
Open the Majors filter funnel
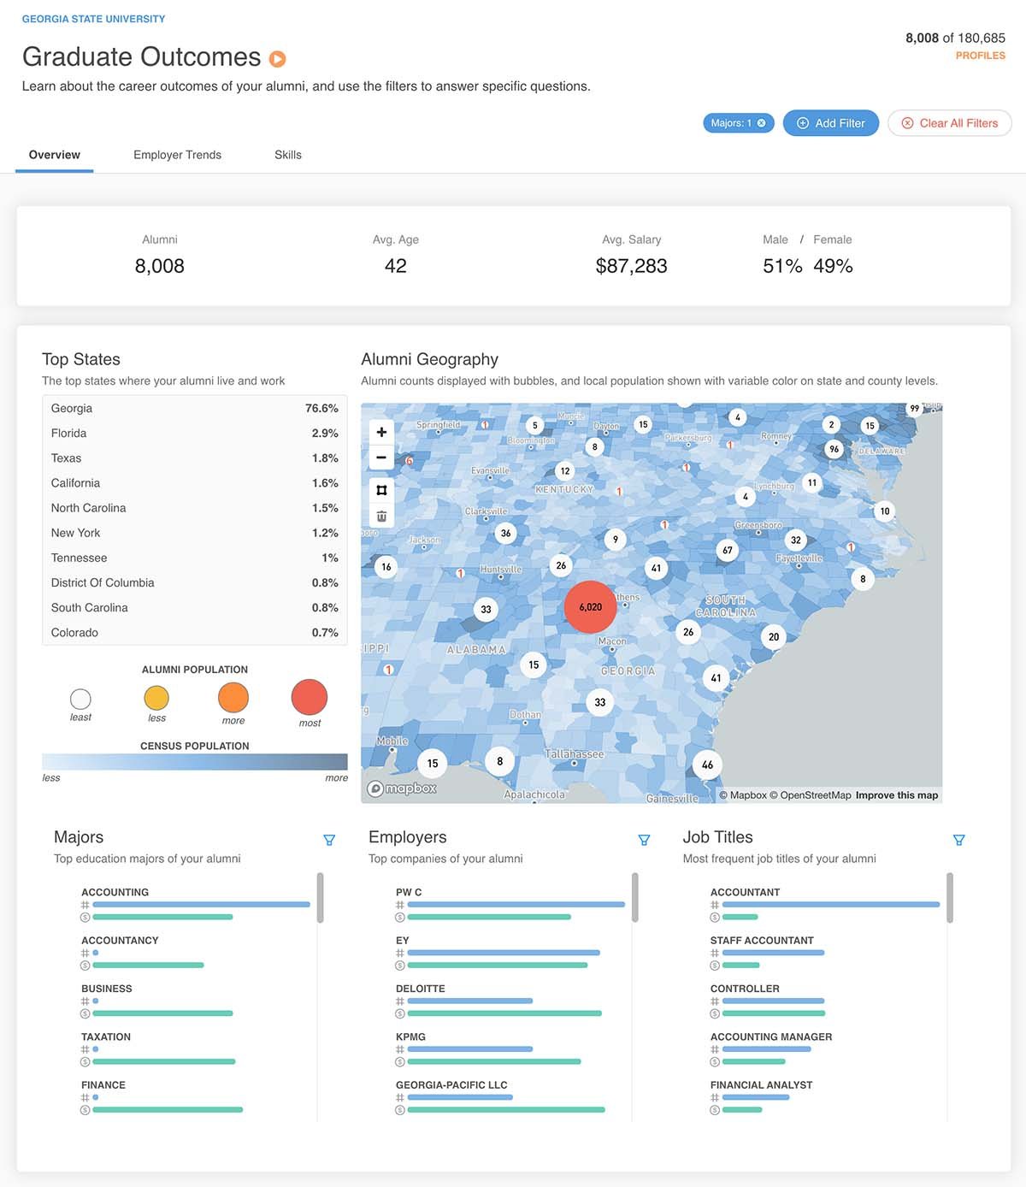pos(329,840)
